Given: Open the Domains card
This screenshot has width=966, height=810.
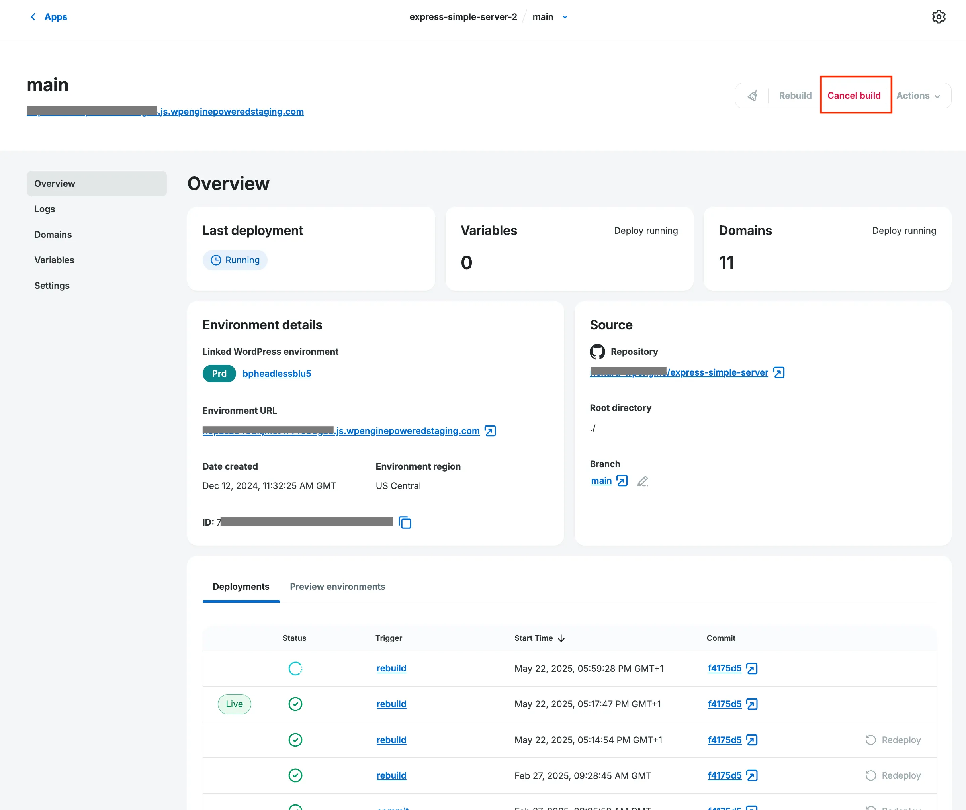Looking at the screenshot, I should [827, 248].
